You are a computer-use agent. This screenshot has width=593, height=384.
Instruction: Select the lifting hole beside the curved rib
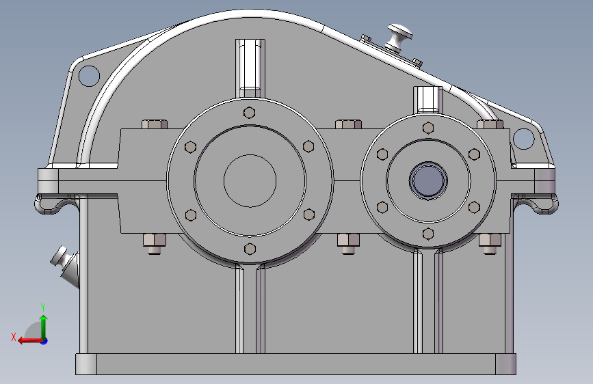tap(89, 76)
